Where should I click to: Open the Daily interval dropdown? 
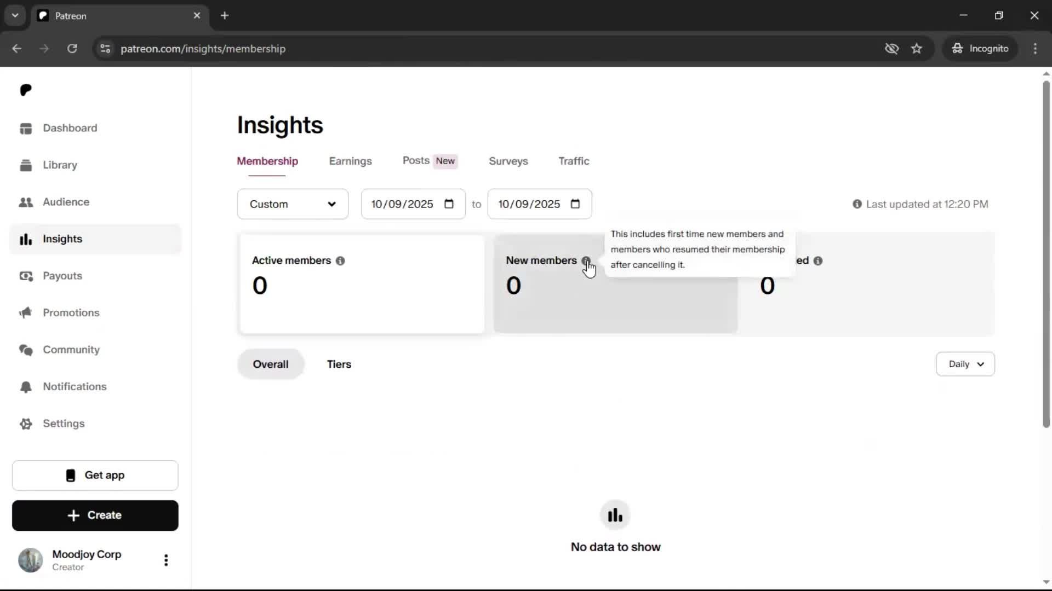(965, 364)
